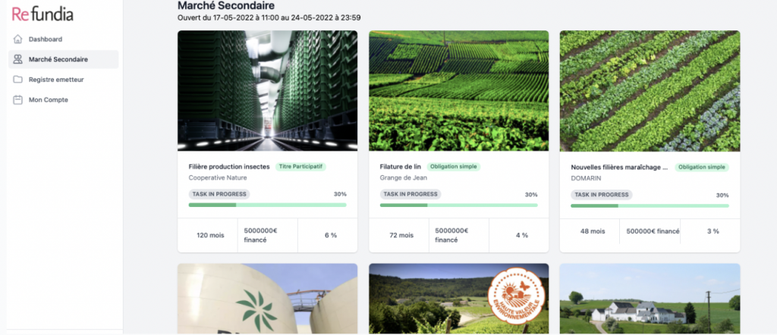Click the Titre Participatif tag
The height and width of the screenshot is (335, 777).
pyautogui.click(x=300, y=167)
